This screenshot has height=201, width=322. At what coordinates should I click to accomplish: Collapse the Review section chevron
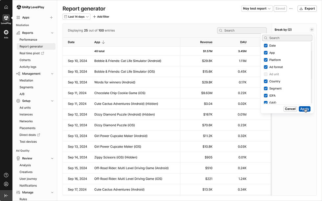click(52, 158)
